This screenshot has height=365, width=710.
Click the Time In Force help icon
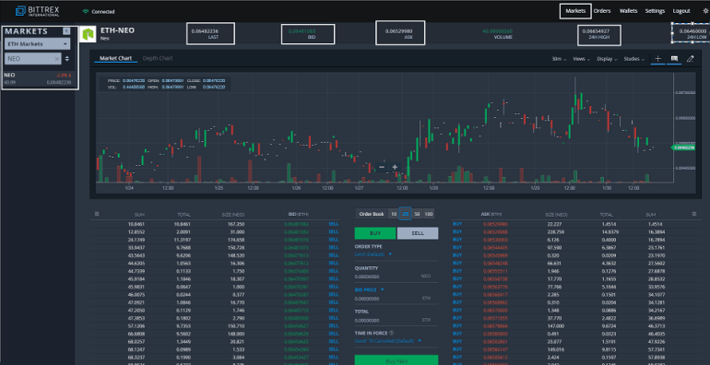391,333
